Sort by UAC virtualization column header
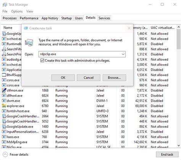The width and height of the screenshot is (181, 160). tap(163, 27)
